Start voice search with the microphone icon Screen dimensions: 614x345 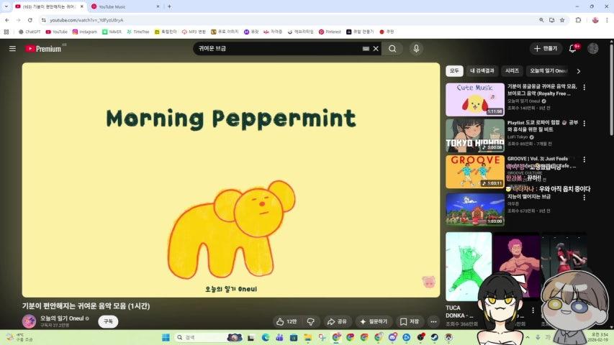tap(415, 49)
